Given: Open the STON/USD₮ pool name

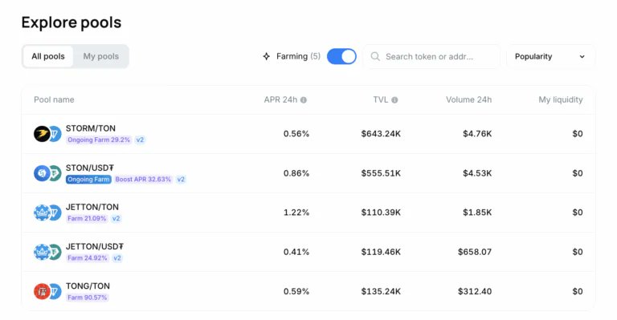Looking at the screenshot, I should (90, 168).
